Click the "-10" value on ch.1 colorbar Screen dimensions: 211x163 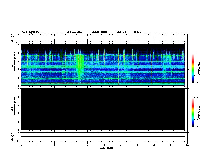197,83
